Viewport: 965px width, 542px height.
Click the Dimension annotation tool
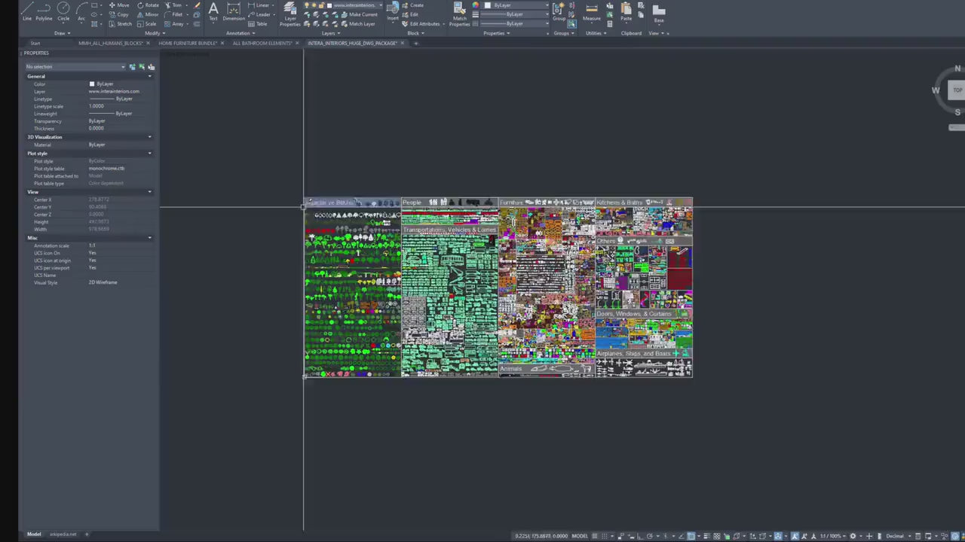(x=234, y=11)
